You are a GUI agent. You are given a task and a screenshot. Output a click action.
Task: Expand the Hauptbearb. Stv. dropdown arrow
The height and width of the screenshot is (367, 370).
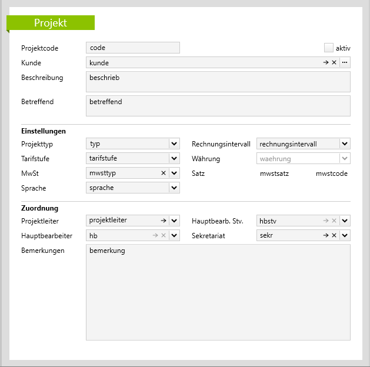coord(345,221)
